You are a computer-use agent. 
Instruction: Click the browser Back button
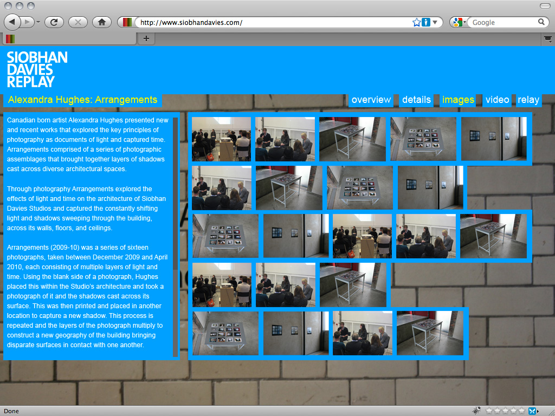[x=12, y=22]
